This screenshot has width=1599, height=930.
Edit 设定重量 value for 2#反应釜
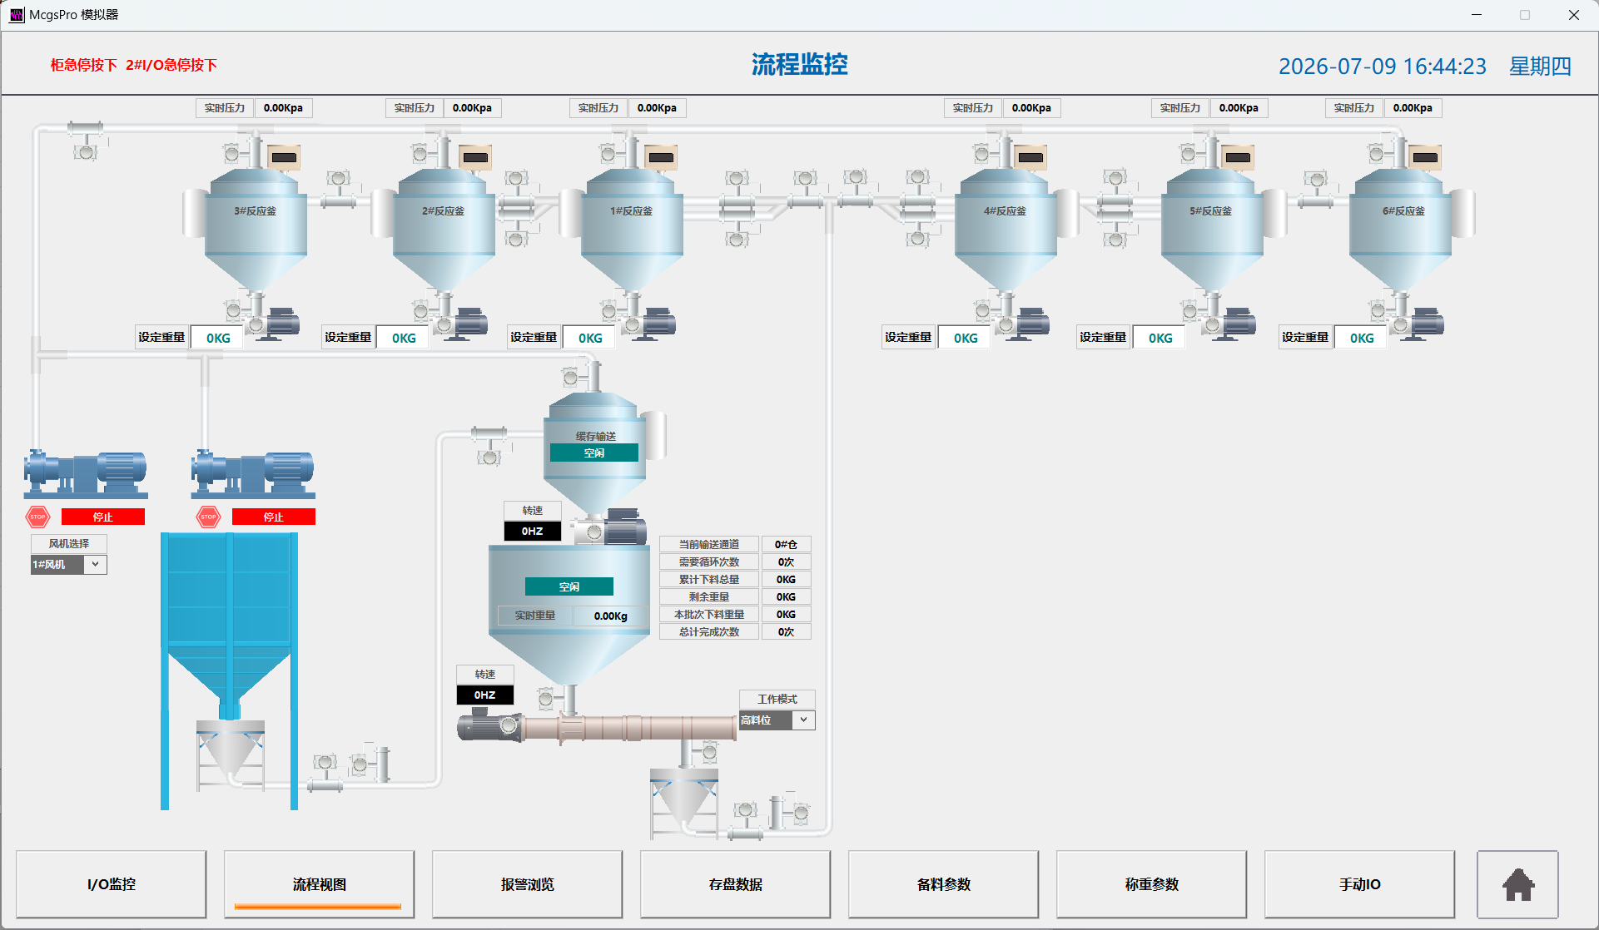point(404,338)
